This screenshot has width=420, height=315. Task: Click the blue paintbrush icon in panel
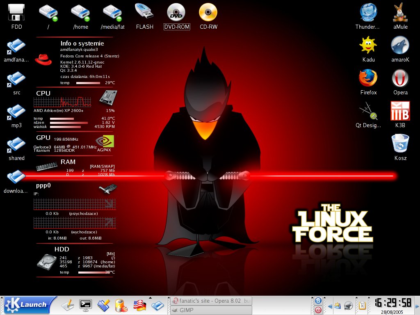[x=103, y=305]
